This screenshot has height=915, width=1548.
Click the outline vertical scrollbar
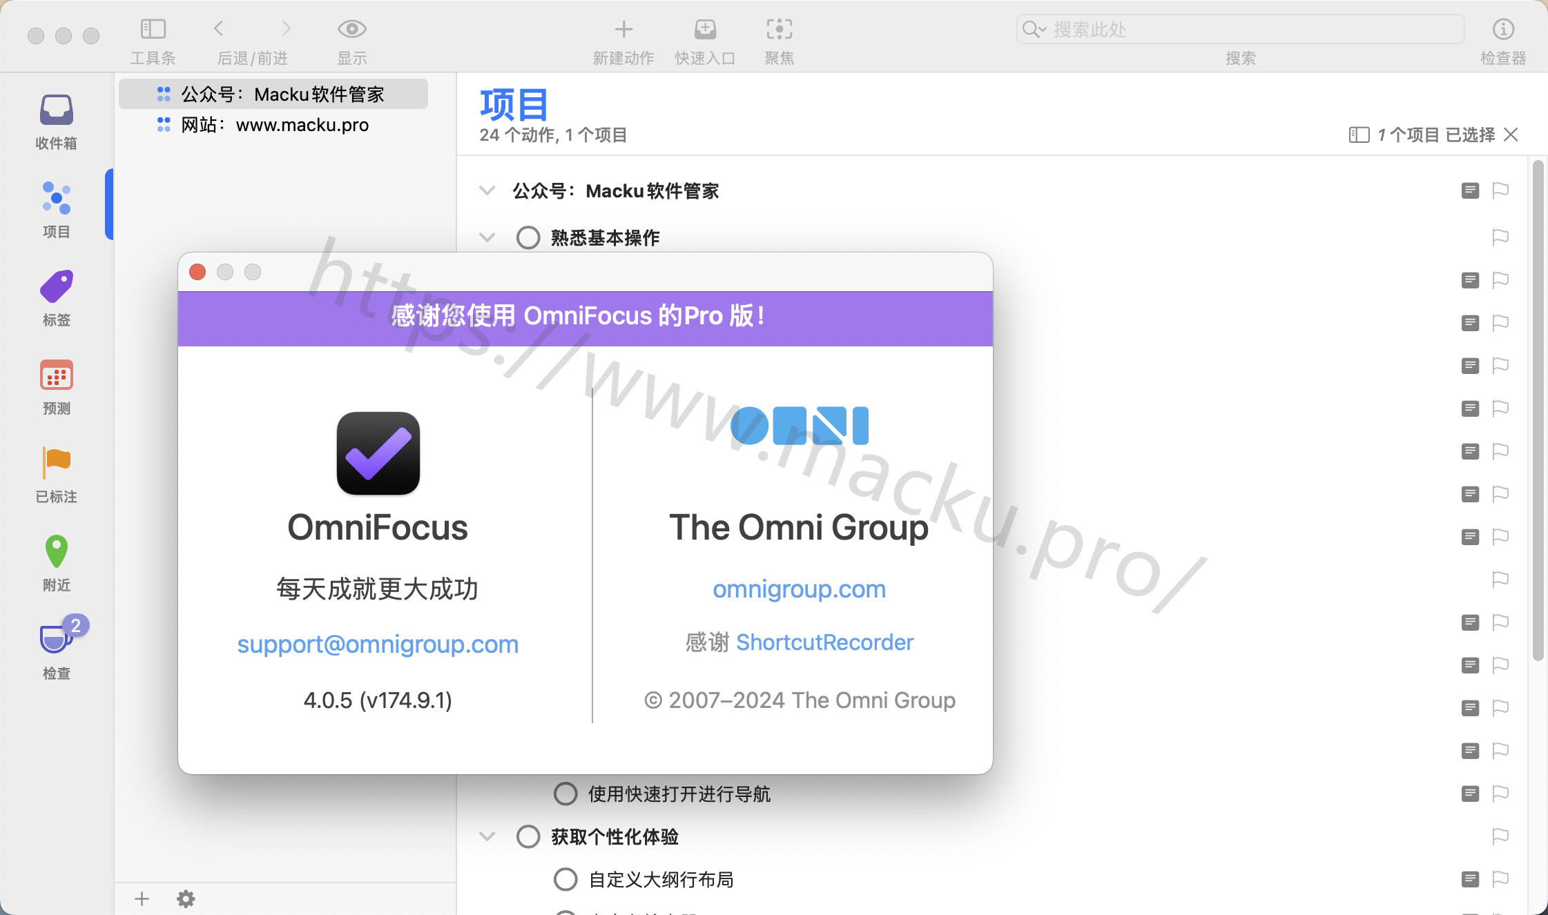pyautogui.click(x=1538, y=411)
